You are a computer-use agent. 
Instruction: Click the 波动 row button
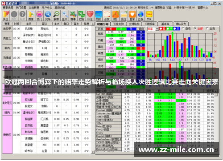tap(101, 66)
